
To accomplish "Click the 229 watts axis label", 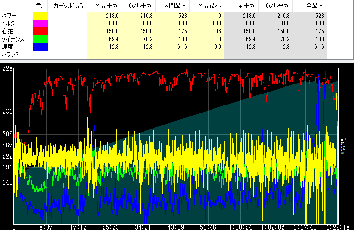I will click(7, 156).
